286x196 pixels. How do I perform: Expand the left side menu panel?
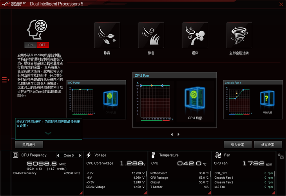click(x=5, y=80)
